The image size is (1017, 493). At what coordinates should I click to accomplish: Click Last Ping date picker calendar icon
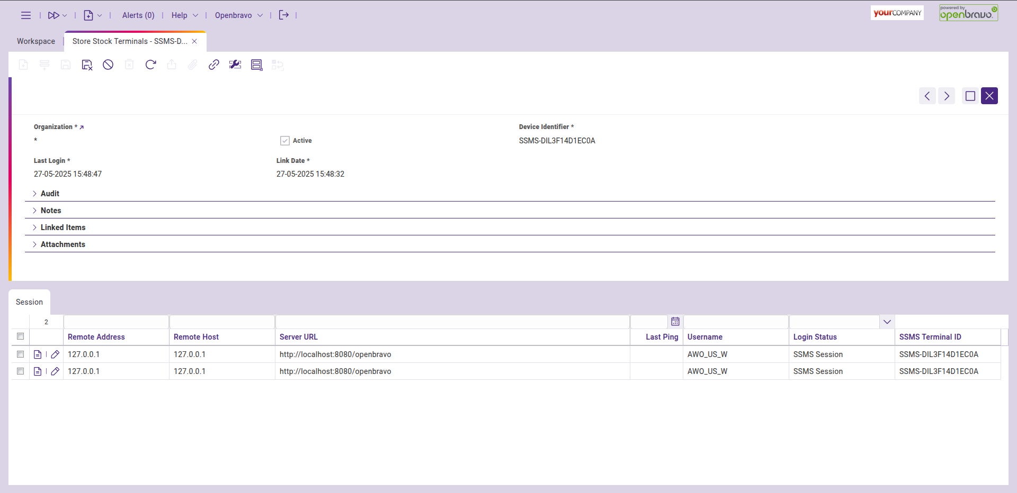click(x=675, y=322)
